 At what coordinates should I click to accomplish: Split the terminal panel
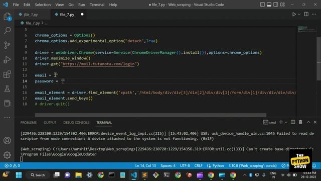click(293, 122)
